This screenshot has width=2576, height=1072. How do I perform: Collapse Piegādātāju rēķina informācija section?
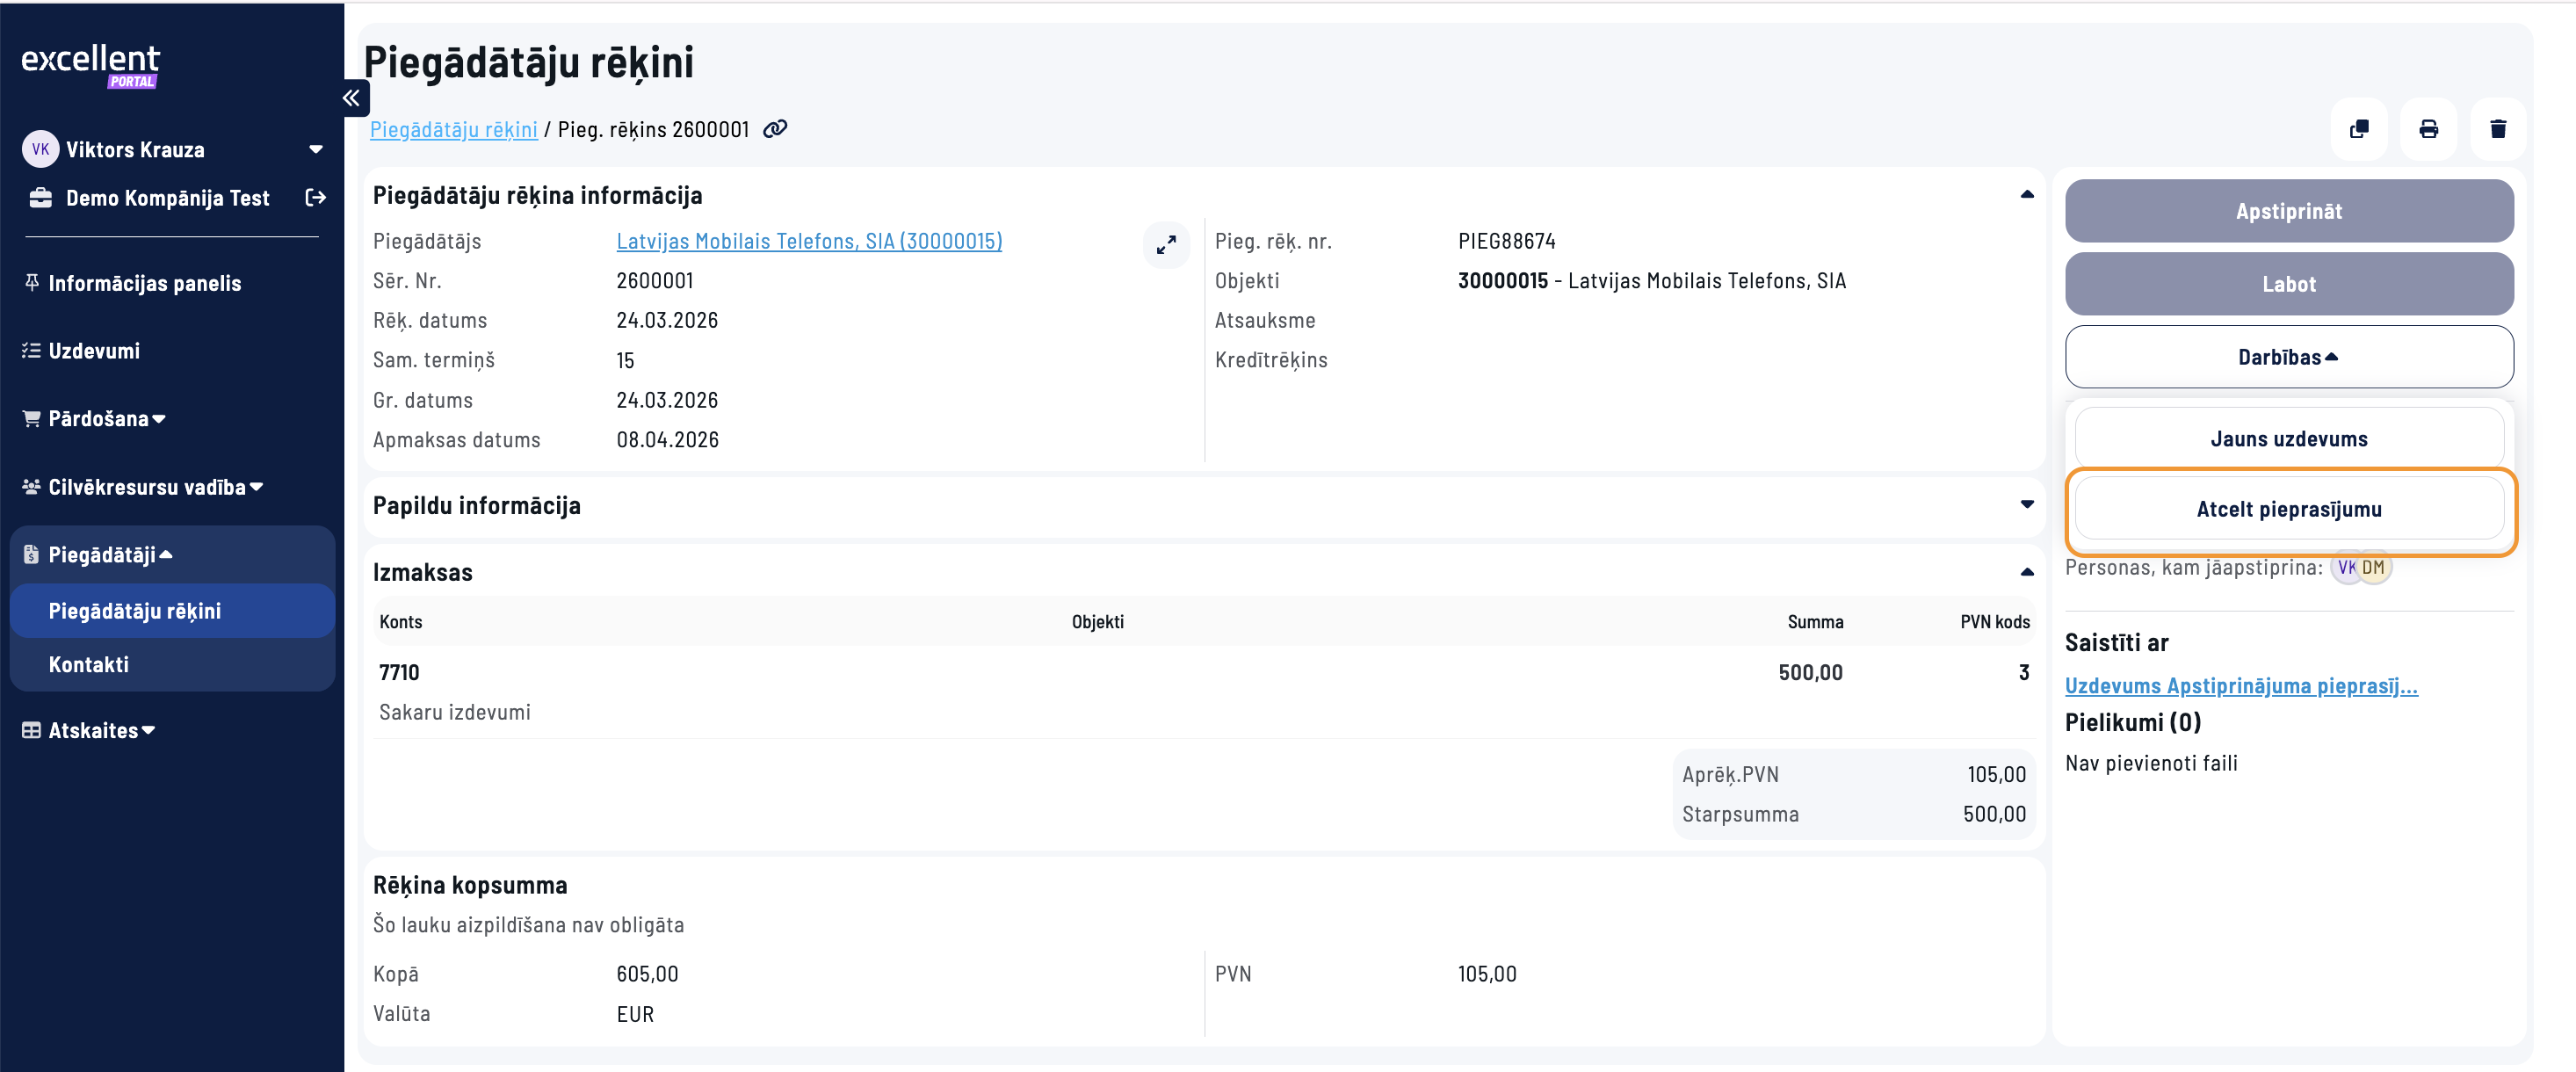[x=2026, y=194]
